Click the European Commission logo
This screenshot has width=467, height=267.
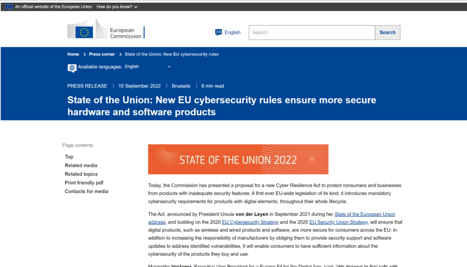pos(106,31)
